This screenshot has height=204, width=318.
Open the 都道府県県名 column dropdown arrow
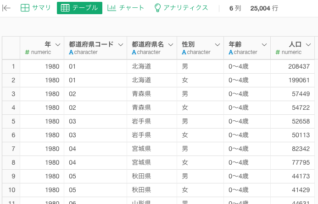(x=171, y=44)
